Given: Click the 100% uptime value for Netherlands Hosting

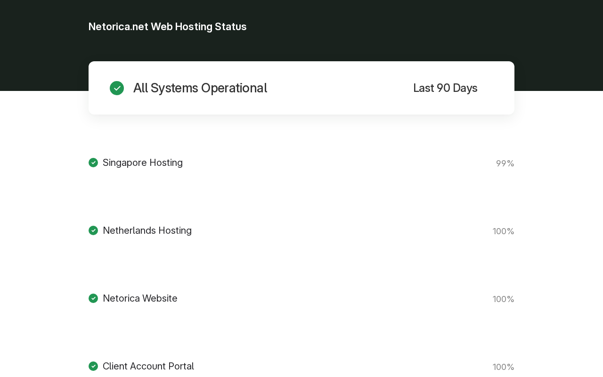Looking at the screenshot, I should (504, 231).
